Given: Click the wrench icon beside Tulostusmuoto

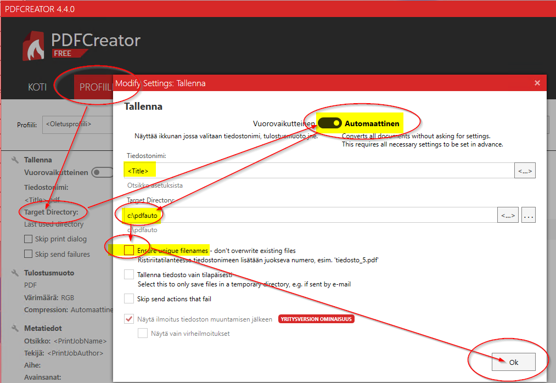Looking at the screenshot, I should 15,273.
